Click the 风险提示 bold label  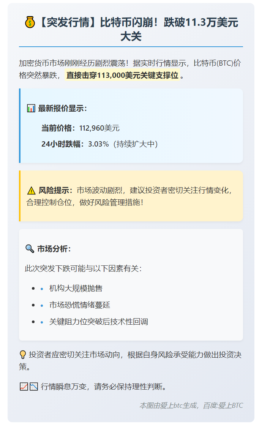point(55,190)
